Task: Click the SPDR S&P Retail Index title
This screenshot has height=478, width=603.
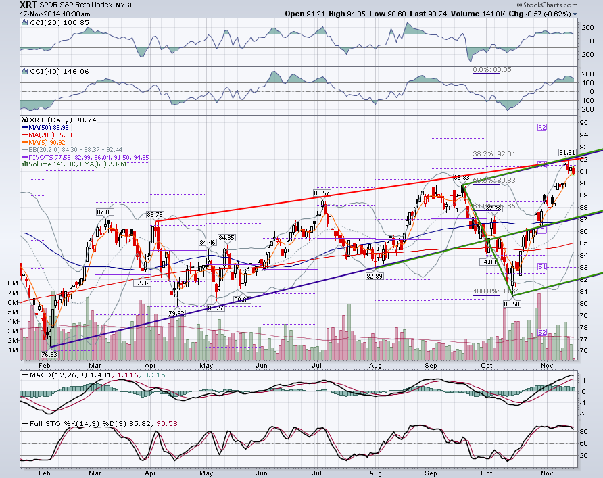Action: (x=76, y=5)
